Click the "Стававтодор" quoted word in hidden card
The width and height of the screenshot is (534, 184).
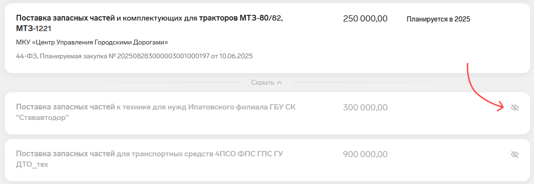tap(42, 118)
